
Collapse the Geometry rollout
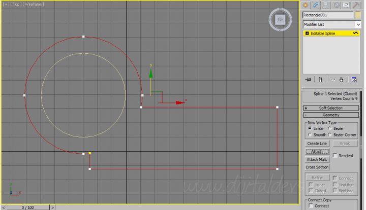click(331, 115)
